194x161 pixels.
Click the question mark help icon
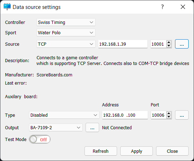click(x=163, y=7)
